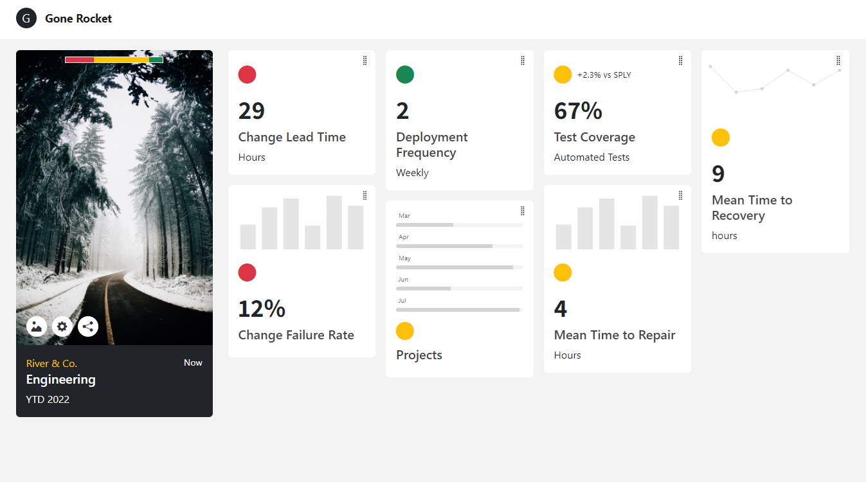Viewport: 866px width, 482px height.
Task: Click the line chart in Mean Time to Recovery
Action: [775, 80]
